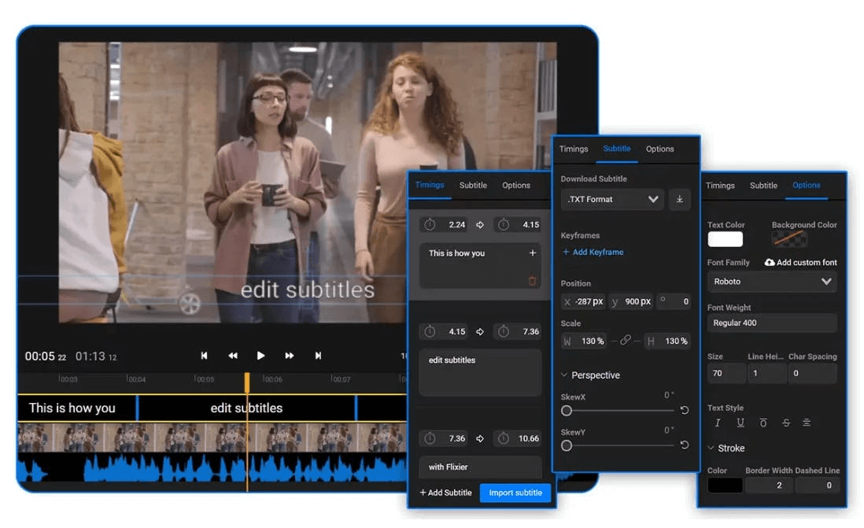The image size is (864, 528).
Task: Click the plus icon in the 'This is how you' box
Action: pos(532,253)
